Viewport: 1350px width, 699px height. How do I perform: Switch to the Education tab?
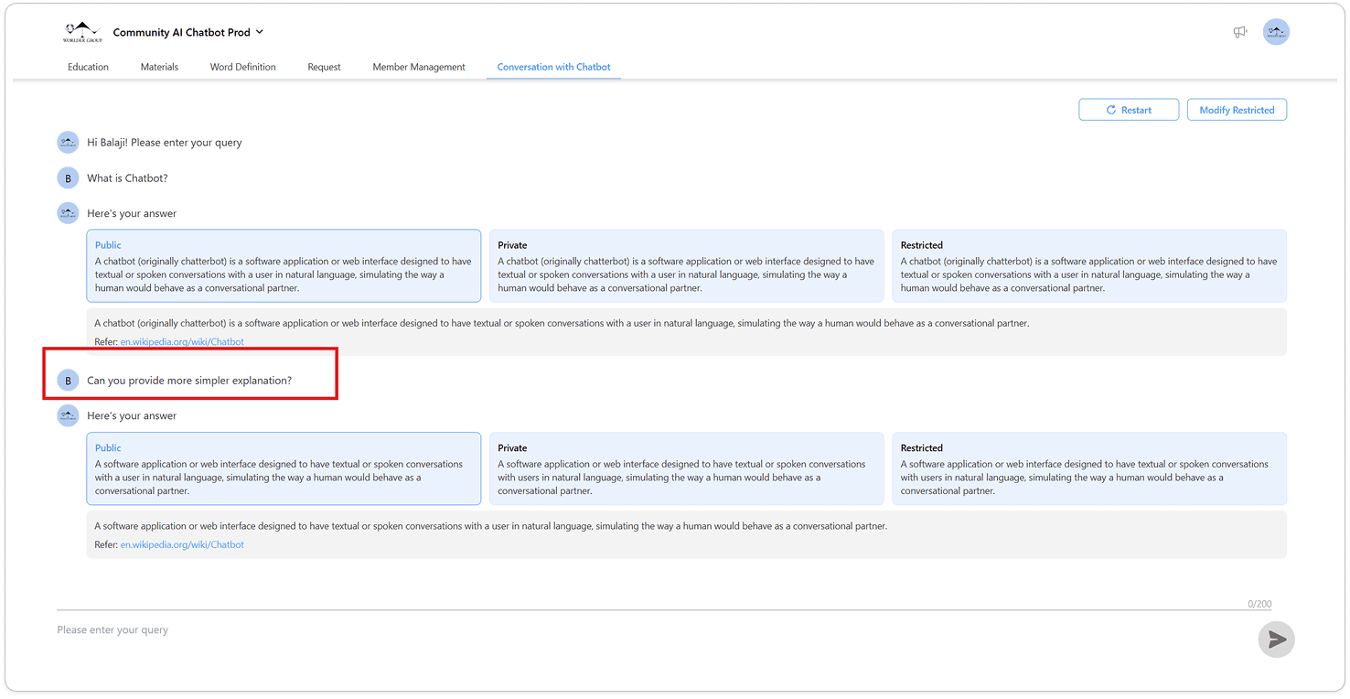(x=88, y=67)
